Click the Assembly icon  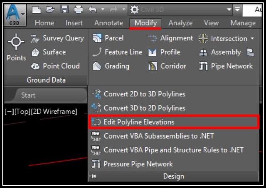pos(203,53)
